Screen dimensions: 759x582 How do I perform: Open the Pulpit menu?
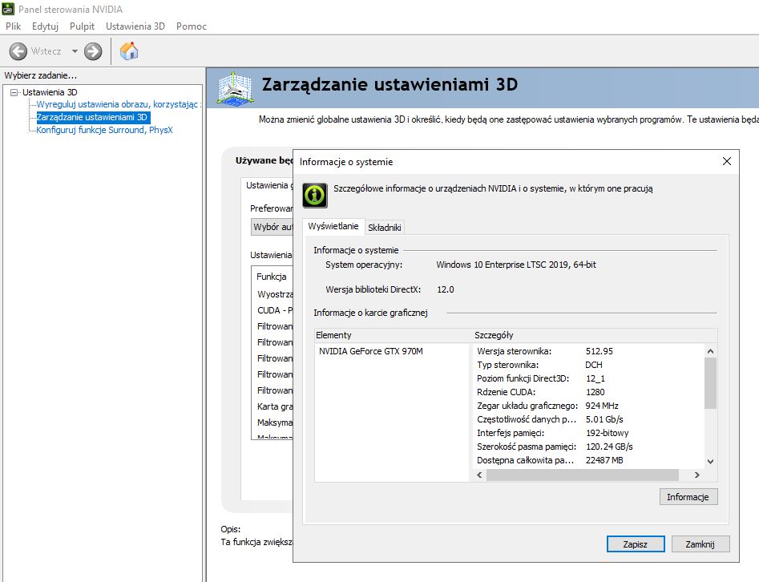point(82,26)
